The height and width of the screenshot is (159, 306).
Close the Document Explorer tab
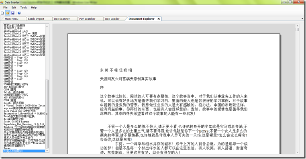(159, 19)
